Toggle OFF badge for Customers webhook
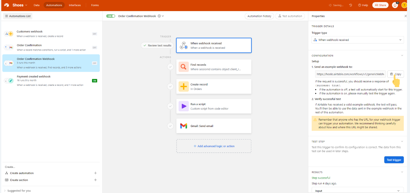 point(95,34)
